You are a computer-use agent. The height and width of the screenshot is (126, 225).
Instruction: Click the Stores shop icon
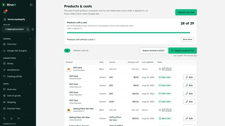(x=4, y=64)
